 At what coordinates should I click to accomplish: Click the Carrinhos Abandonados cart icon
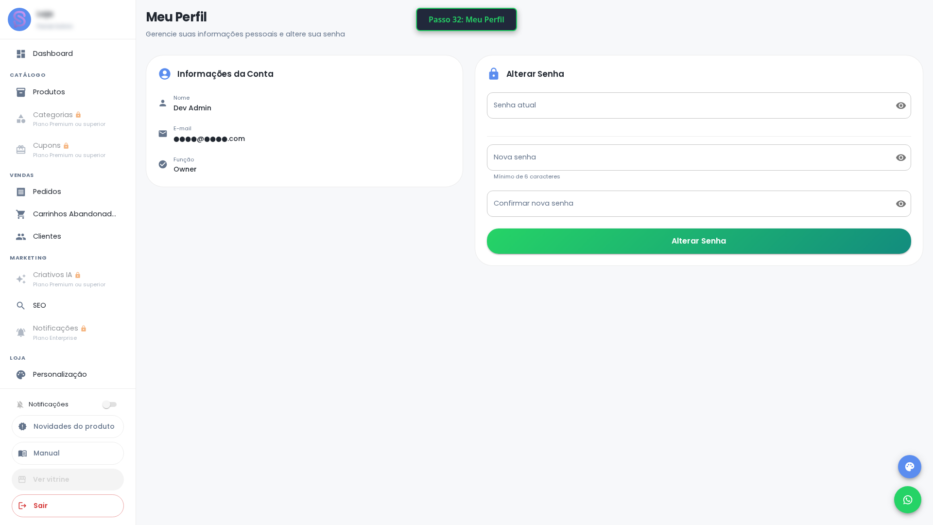pyautogui.click(x=21, y=214)
